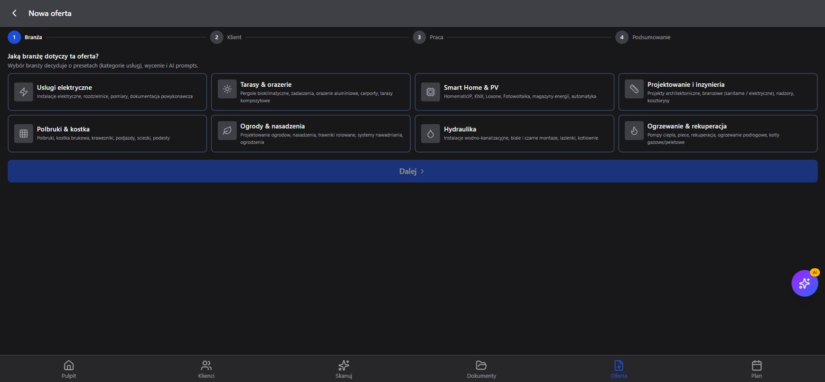
Task: Click the grid icon for Polbruki & kostka
Action: point(23,134)
